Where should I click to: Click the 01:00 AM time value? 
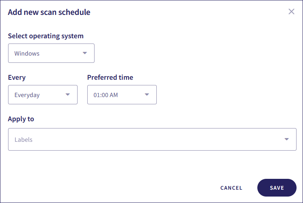click(x=105, y=95)
